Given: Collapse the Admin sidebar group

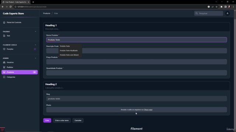Looking at the screenshot, I should pyautogui.click(x=35, y=58).
